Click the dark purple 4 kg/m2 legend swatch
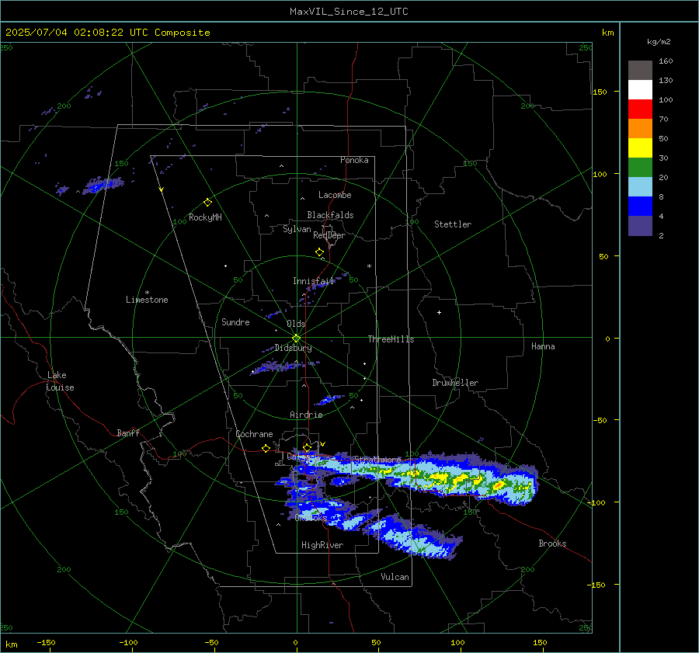699x653 pixels. pyautogui.click(x=640, y=225)
